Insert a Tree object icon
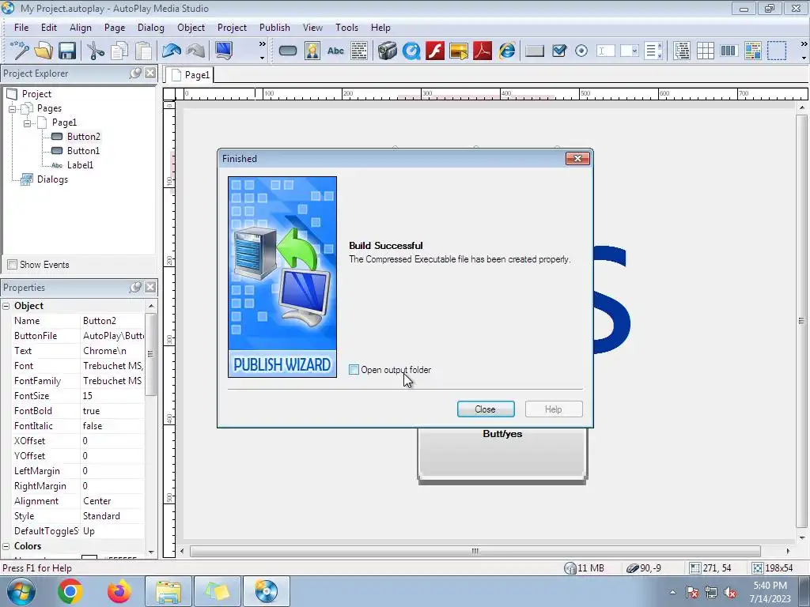Screen dimensions: 810x607 tap(682, 51)
